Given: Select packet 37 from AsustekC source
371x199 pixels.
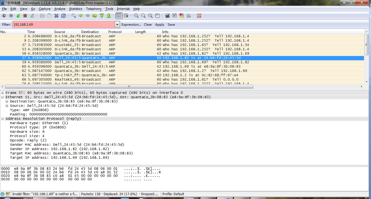Looking at the screenshot, I should (182, 45).
